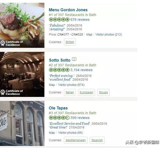Select the Mediterranean cuisine tag

tap(75, 140)
